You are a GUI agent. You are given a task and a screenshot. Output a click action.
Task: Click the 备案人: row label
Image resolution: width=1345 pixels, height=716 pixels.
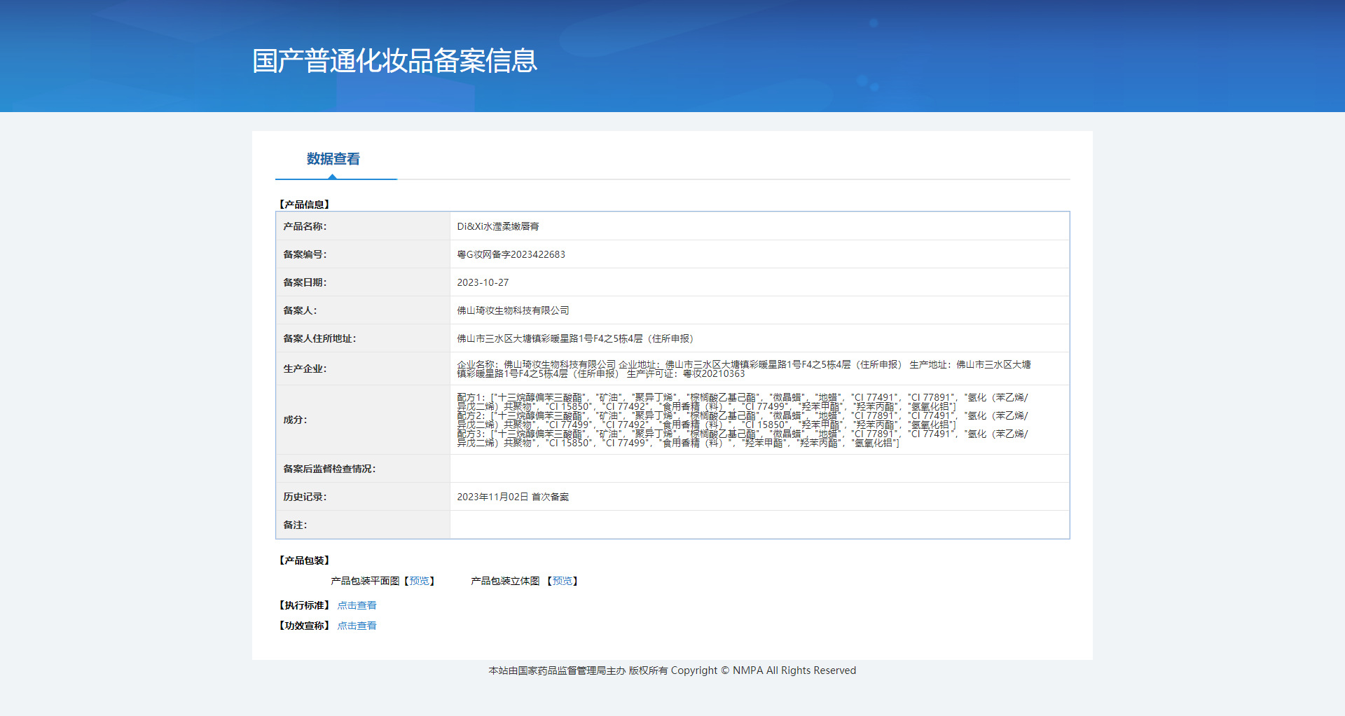point(300,310)
